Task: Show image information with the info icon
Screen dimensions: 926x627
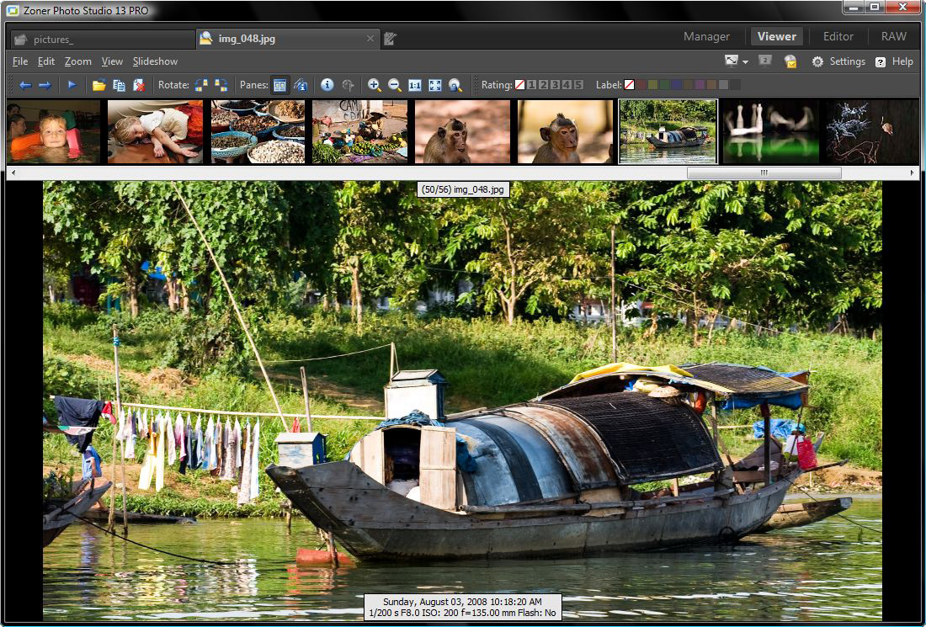Action: pos(327,84)
